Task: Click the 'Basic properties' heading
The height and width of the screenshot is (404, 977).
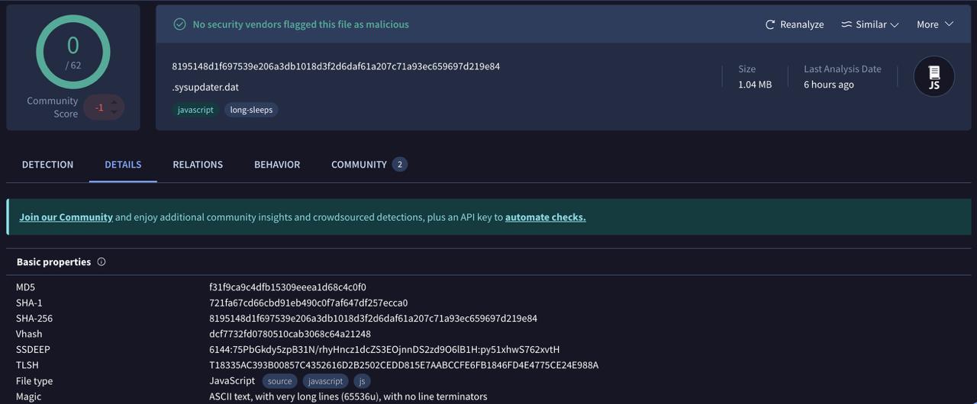Action: (53, 261)
